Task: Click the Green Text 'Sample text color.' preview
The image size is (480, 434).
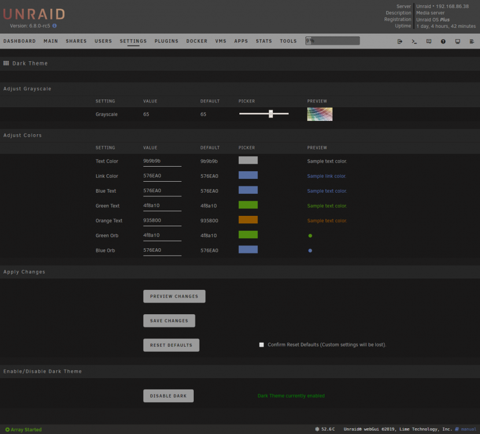Action: pyautogui.click(x=327, y=206)
